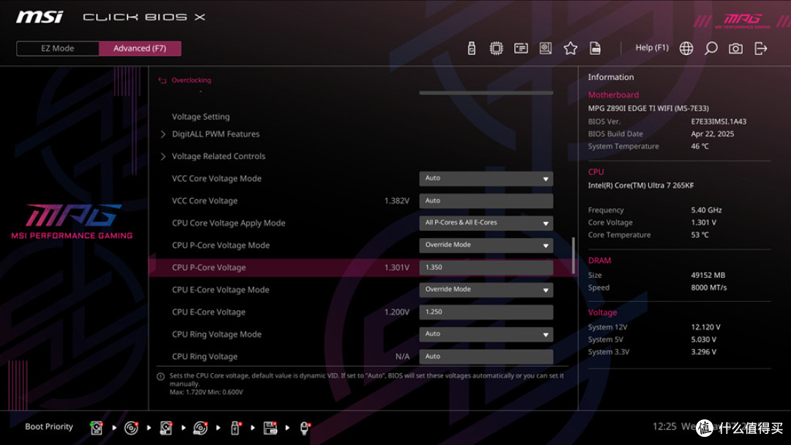Select second optical disc boot device icon
The height and width of the screenshot is (445, 791).
click(x=200, y=428)
